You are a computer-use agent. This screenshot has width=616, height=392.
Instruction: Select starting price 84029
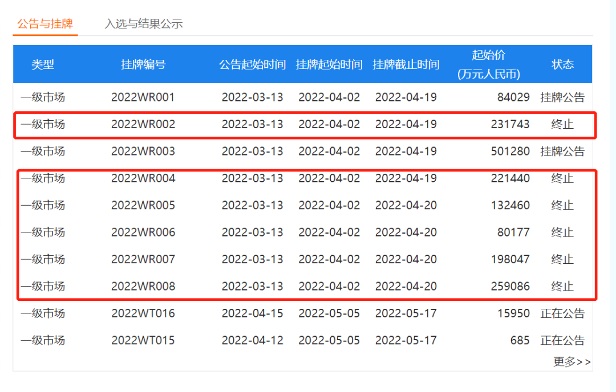point(513,97)
